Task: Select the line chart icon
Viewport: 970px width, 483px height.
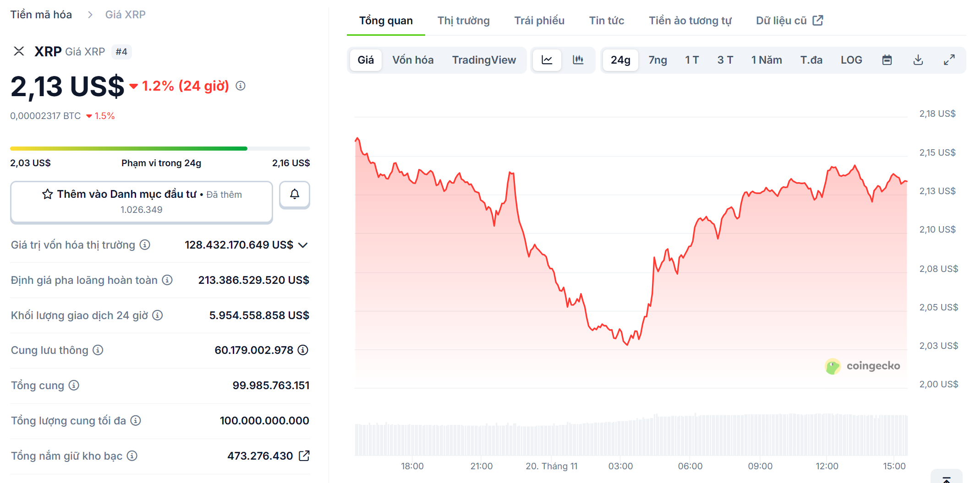Action: pos(548,60)
